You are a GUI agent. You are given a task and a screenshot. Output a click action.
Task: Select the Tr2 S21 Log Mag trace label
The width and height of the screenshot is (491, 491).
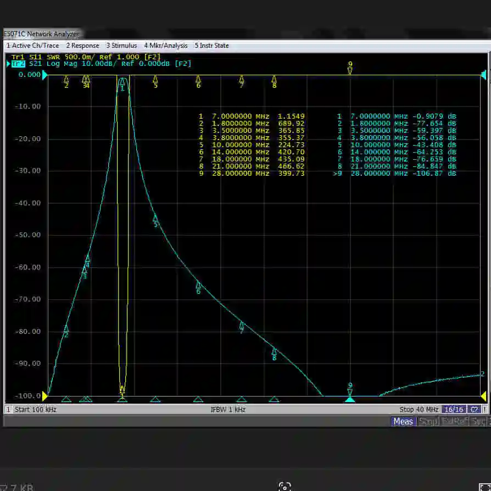point(101,64)
